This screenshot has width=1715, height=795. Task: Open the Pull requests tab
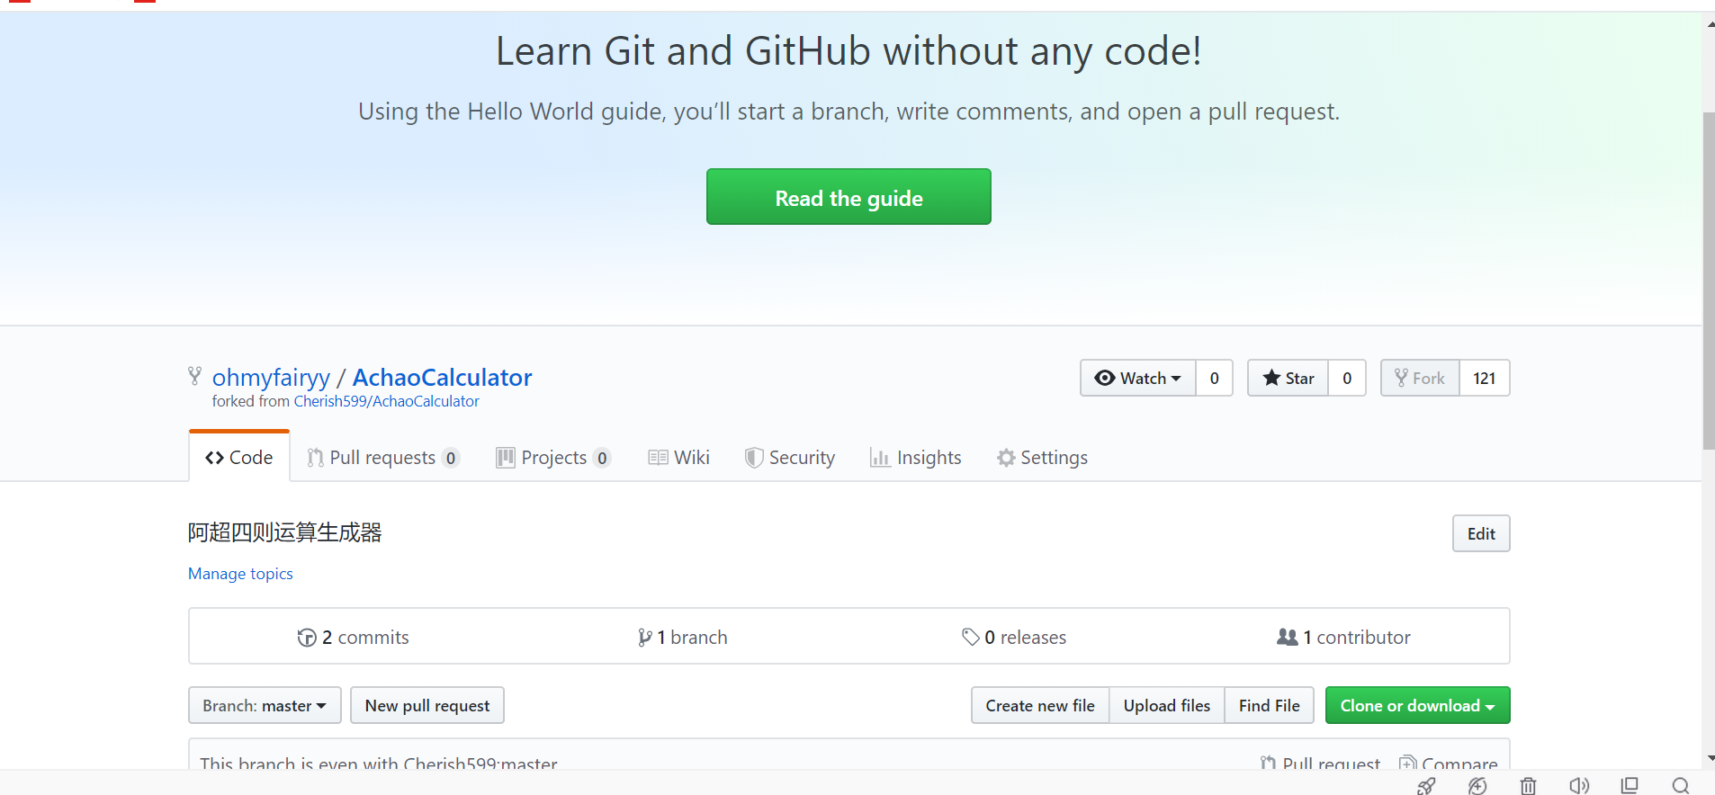click(383, 458)
